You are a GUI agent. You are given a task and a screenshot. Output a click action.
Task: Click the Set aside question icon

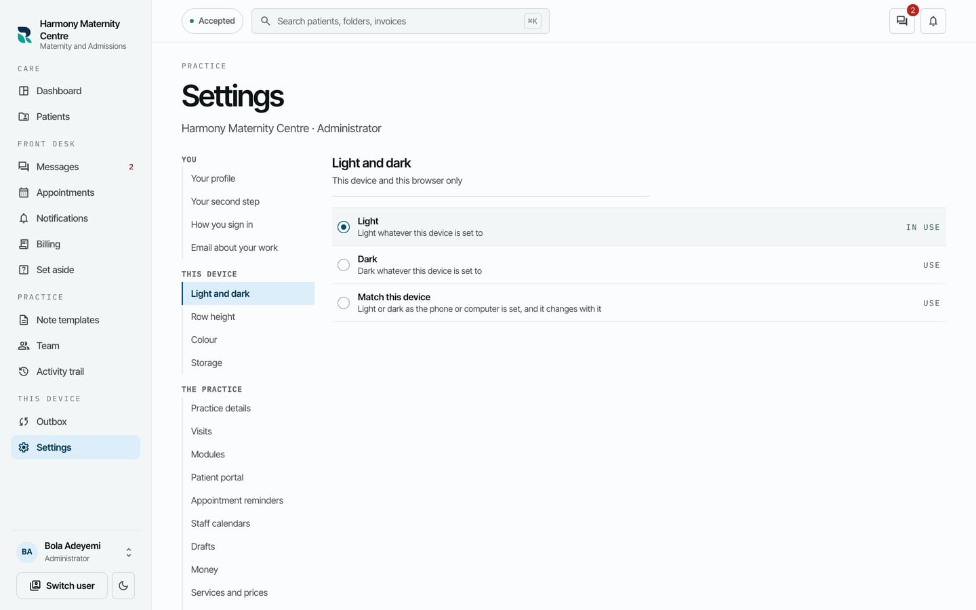click(x=24, y=270)
